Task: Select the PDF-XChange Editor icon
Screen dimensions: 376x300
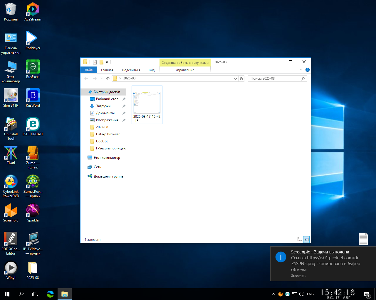Action: pyautogui.click(x=11, y=244)
